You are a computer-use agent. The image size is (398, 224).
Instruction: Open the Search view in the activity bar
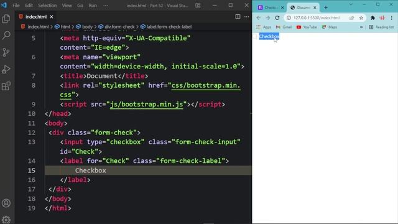pyautogui.click(x=6, y=35)
